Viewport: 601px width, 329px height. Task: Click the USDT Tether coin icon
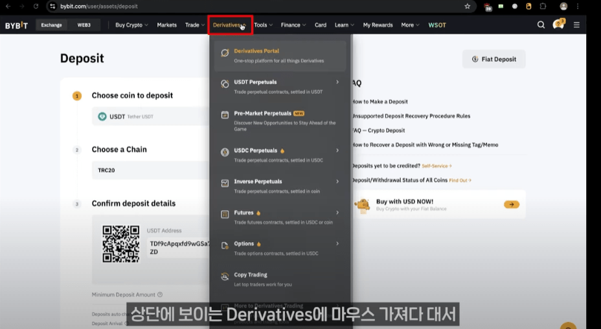coord(102,117)
